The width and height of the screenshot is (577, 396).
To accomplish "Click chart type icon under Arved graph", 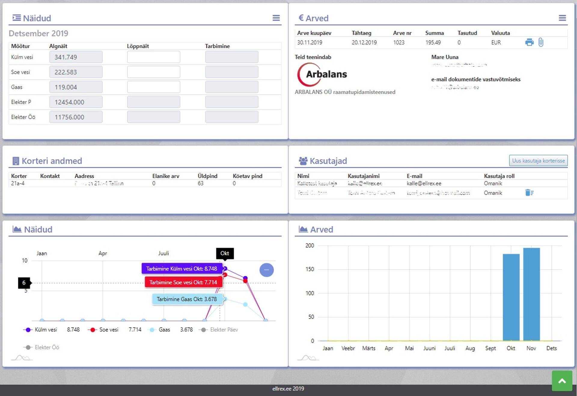I will click(308, 358).
